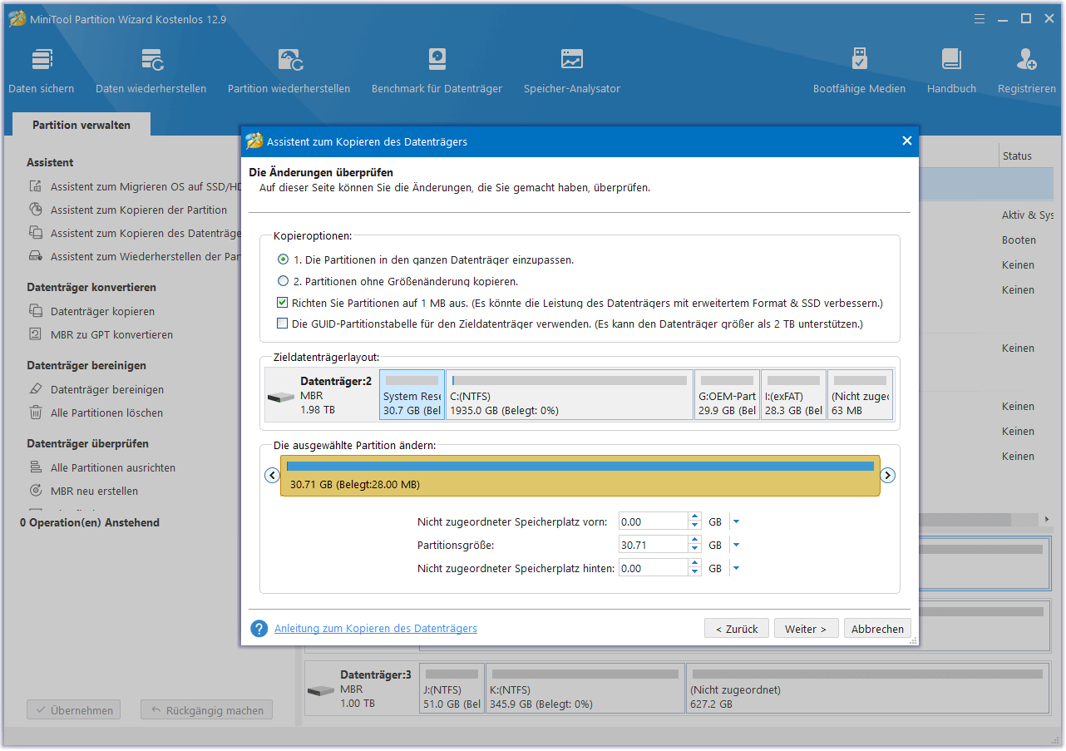
Task: Open unit dropdown for Partitionsgröße
Action: tap(736, 546)
